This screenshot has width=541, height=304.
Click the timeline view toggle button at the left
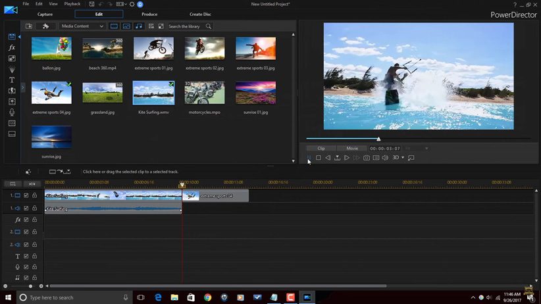click(x=13, y=184)
